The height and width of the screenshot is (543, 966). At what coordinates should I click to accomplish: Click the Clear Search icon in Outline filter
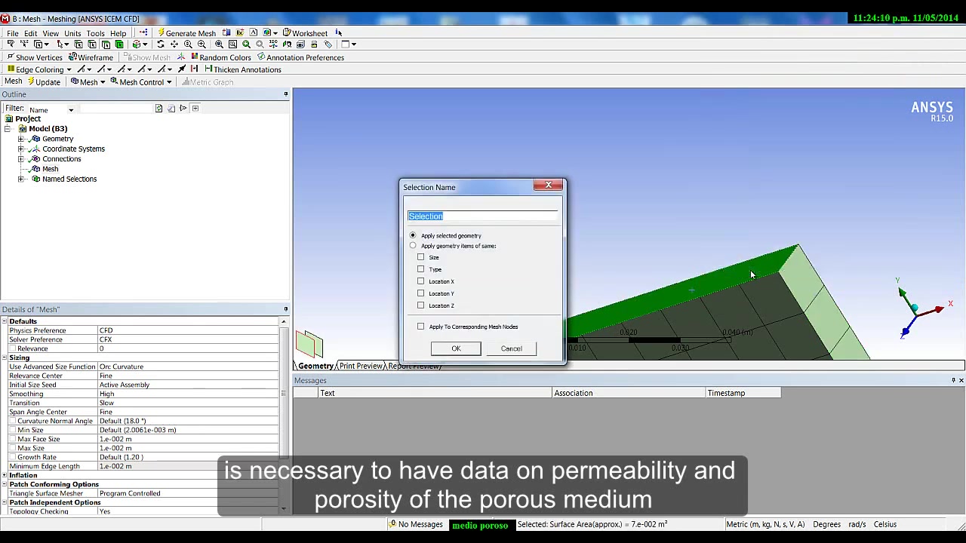(x=171, y=109)
